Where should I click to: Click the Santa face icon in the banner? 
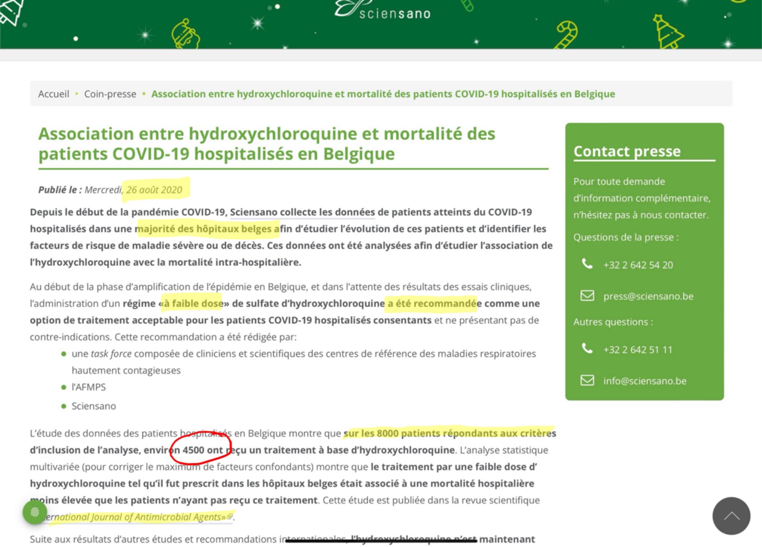click(x=185, y=34)
